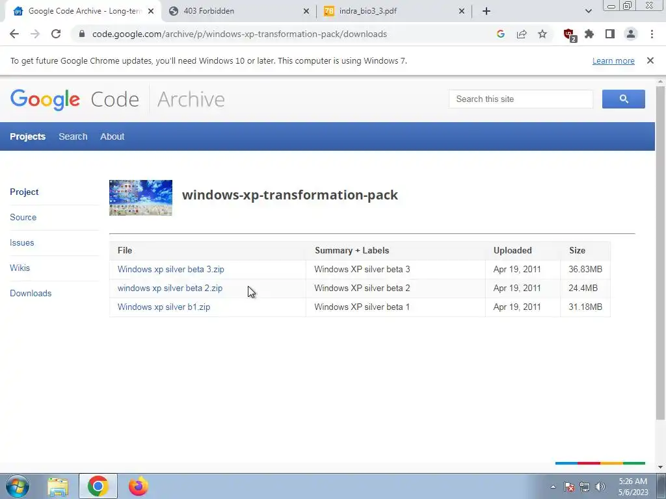The height and width of the screenshot is (499, 666).
Task: Close the 403 Forbidden tab
Action: click(306, 11)
